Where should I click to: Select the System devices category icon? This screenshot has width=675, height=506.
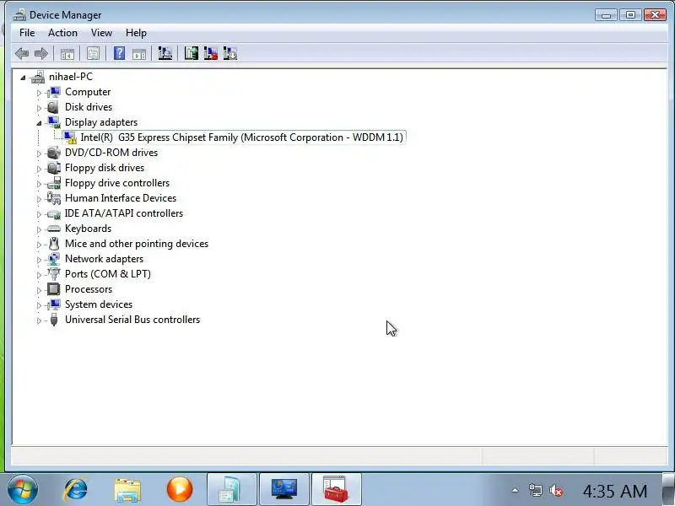click(54, 304)
